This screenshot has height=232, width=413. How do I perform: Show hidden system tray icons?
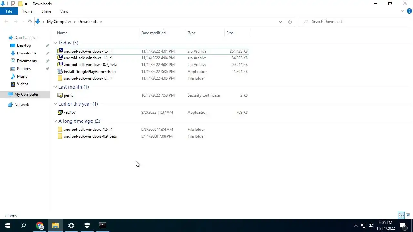pos(356,226)
